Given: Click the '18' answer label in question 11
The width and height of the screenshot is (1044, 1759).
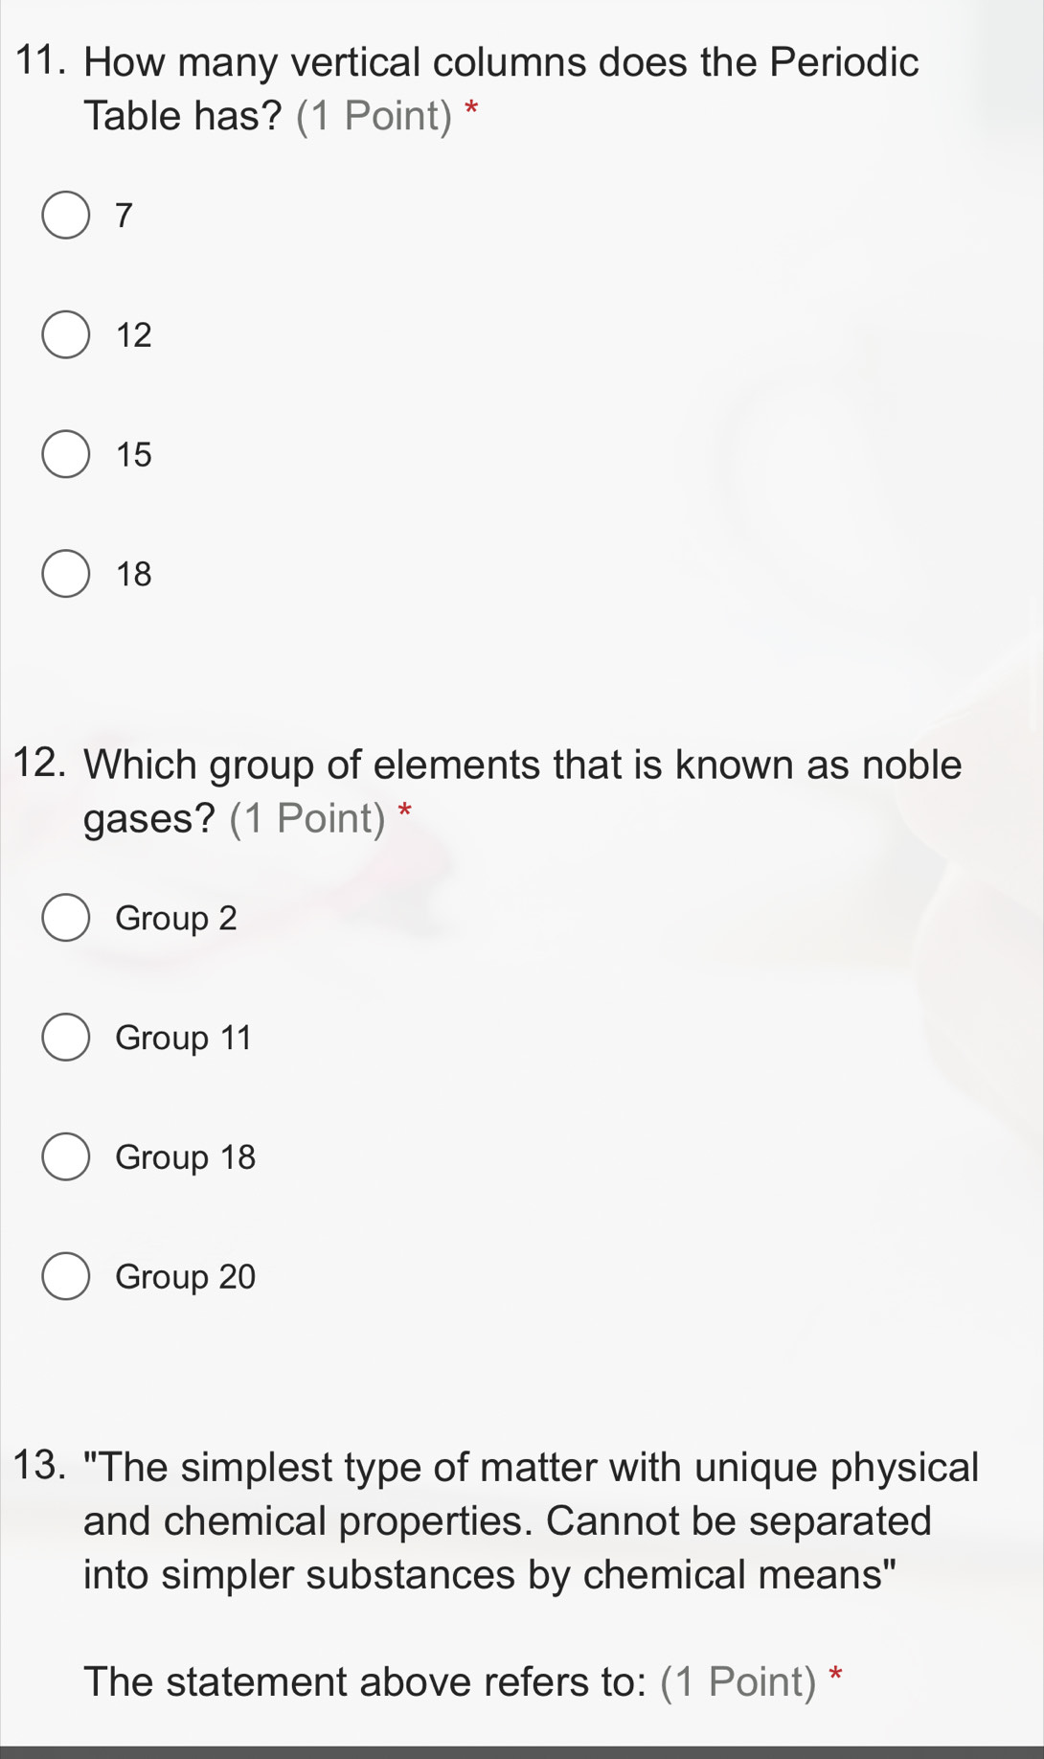Looking at the screenshot, I should click(x=134, y=574).
